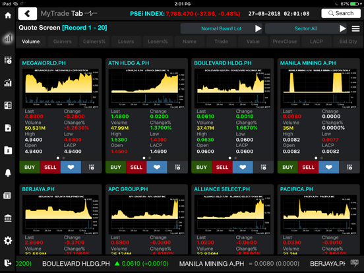Select the Name sort tab
The height and width of the screenshot is (273, 364).
click(189, 42)
